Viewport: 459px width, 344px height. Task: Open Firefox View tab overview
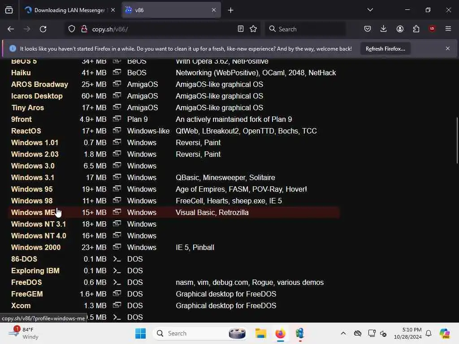pos(9,10)
